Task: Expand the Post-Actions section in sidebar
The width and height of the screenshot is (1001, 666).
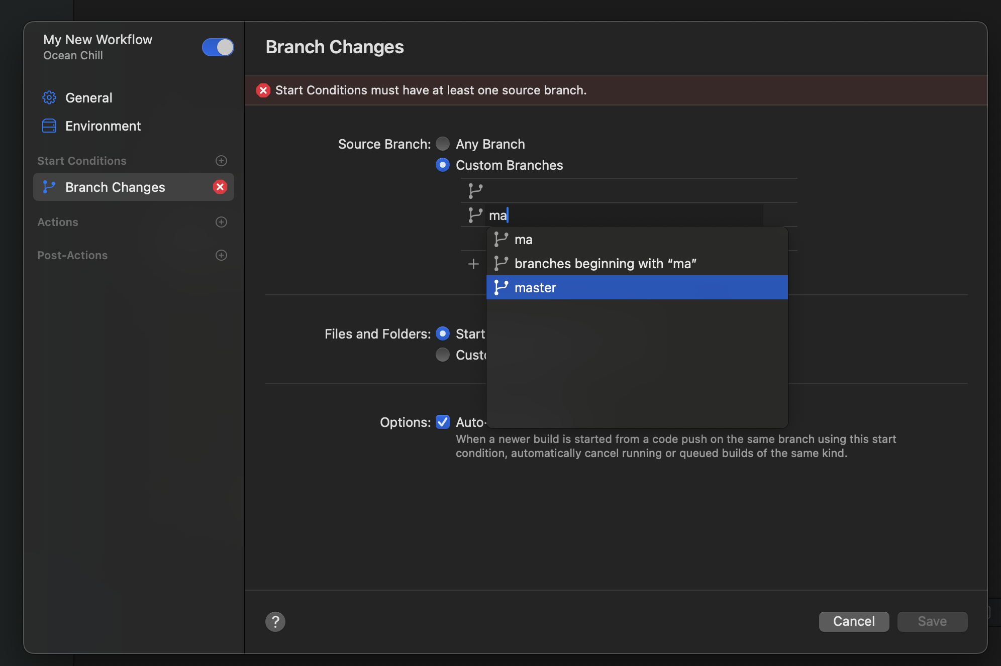Action: (221, 255)
